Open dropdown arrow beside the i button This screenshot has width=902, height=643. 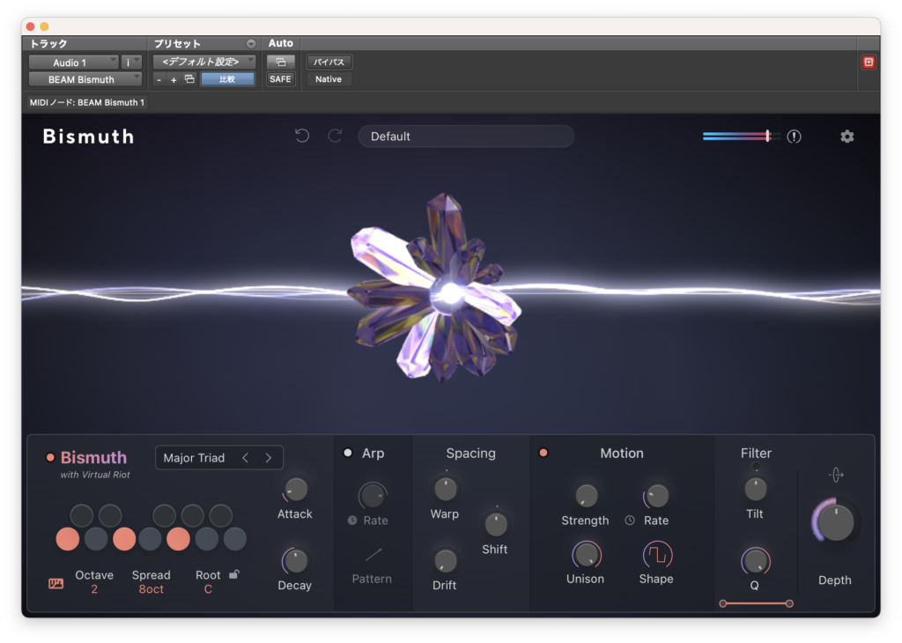coord(137,62)
